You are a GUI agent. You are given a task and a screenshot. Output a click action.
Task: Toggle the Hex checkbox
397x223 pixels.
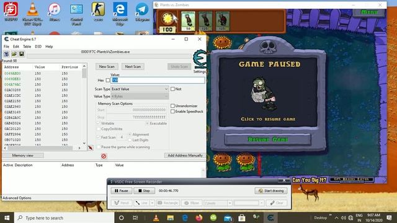click(108, 80)
